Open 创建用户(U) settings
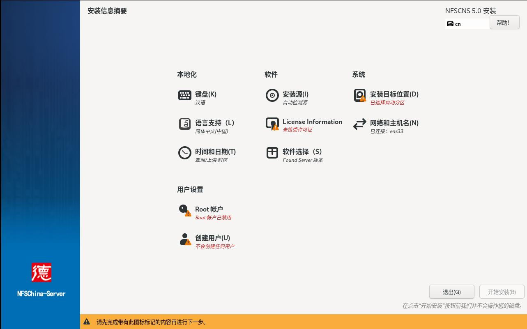This screenshot has height=329, width=527. point(212,238)
